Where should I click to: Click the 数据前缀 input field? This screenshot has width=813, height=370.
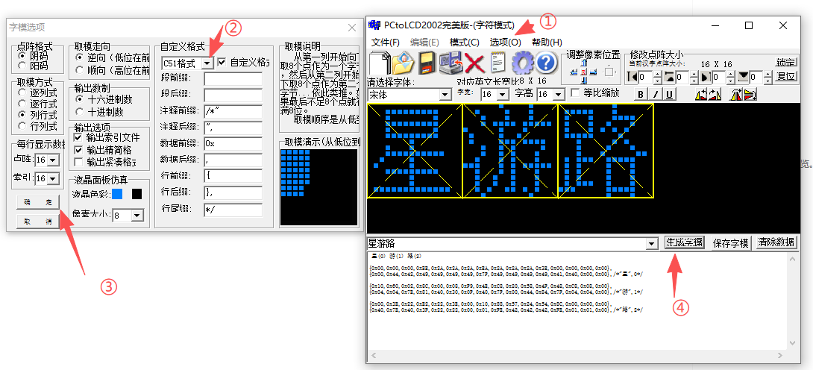tap(233, 143)
